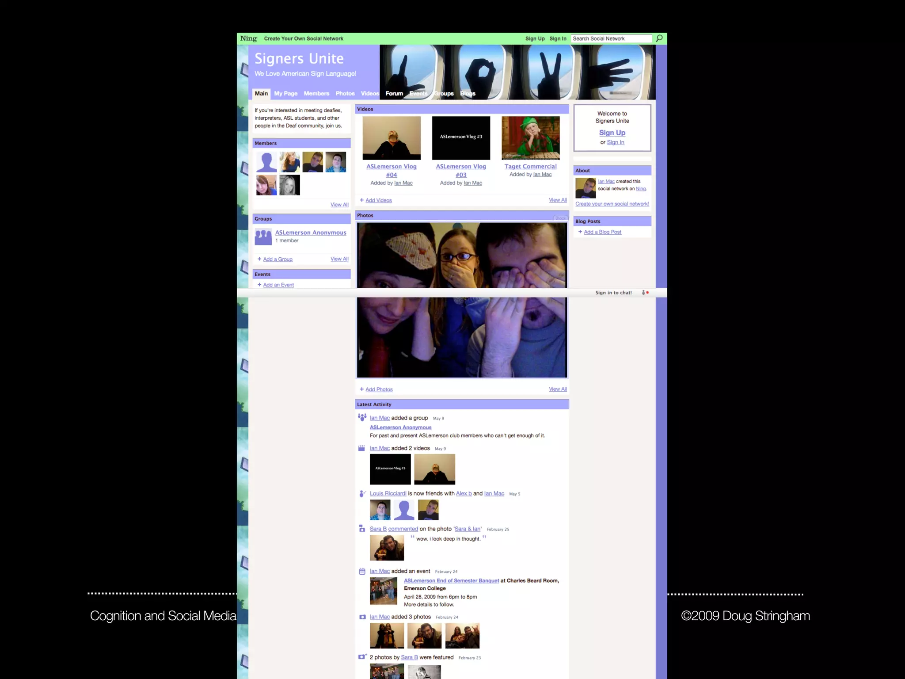Click the default silhouette member avatar in Members
The height and width of the screenshot is (679, 905).
pos(266,162)
